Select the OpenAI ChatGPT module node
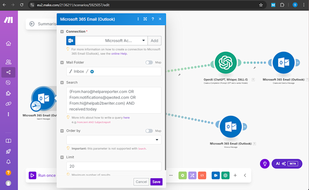 226,63
